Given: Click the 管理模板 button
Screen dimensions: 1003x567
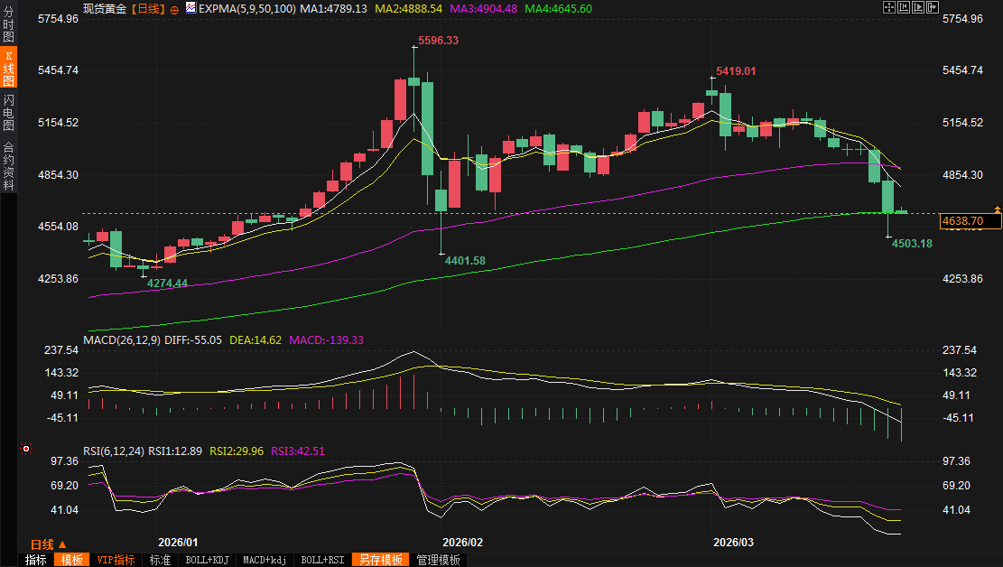Looking at the screenshot, I should click(x=438, y=560).
